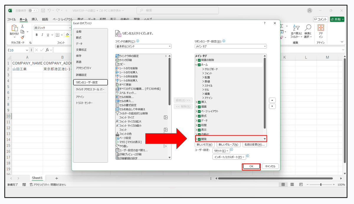Toggle the 自動保存 AutoSave switch
The image size is (354, 204).
(x=33, y=10)
